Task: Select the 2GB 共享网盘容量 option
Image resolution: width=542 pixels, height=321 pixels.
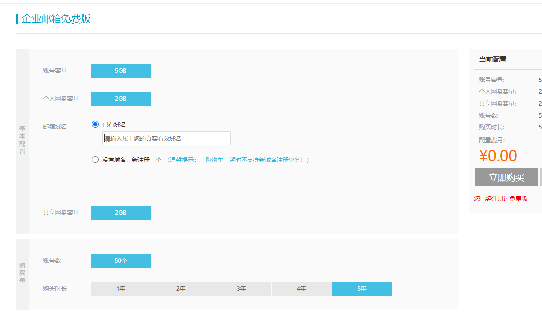Action: tap(121, 213)
